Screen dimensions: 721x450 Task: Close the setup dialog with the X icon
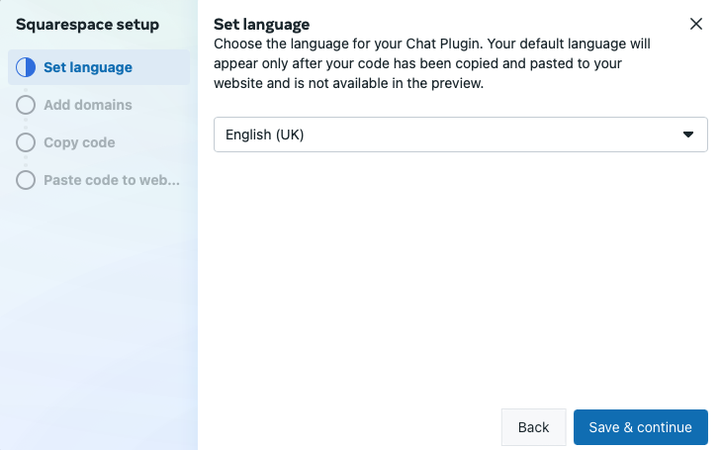pos(696,24)
